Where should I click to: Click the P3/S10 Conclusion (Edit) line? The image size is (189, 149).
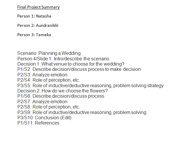click(44, 118)
